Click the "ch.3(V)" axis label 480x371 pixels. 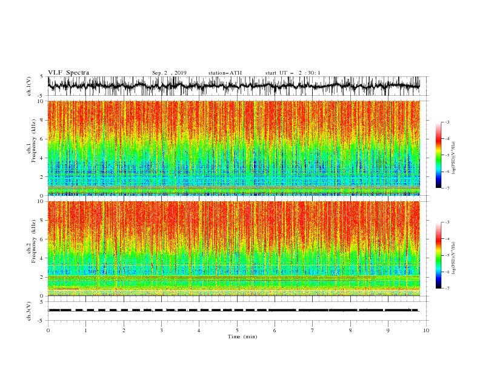[x=29, y=311]
